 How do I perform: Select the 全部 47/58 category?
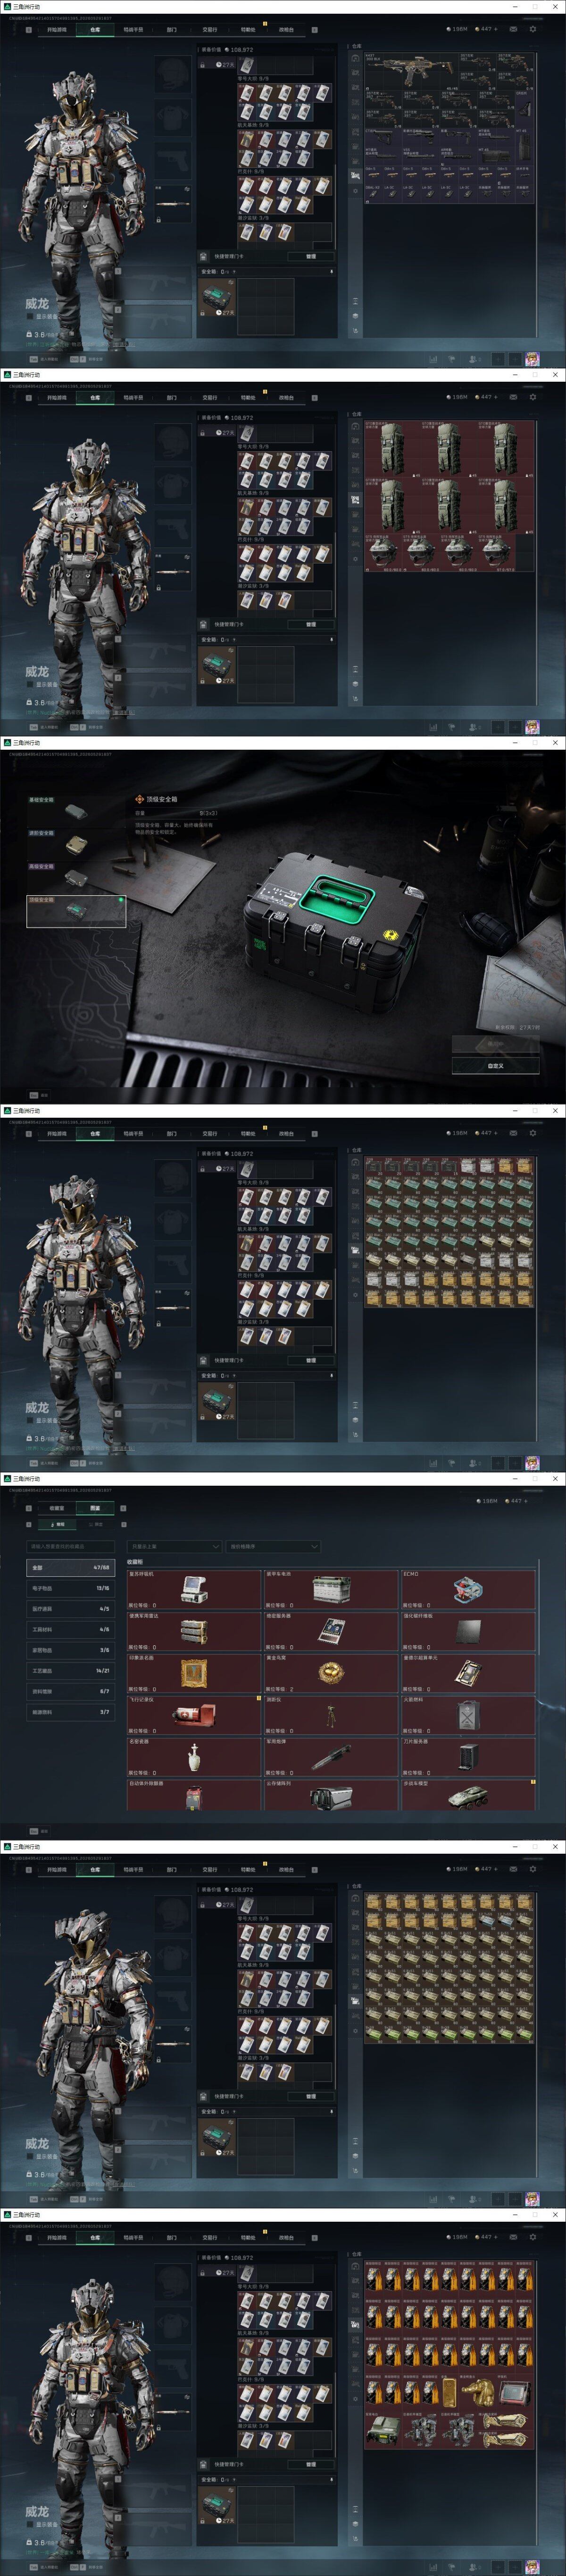[70, 1567]
